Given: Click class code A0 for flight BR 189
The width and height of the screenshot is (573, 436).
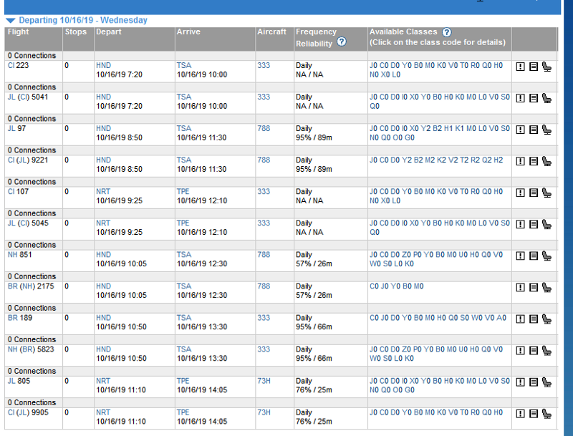Looking at the screenshot, I should click(x=501, y=318).
